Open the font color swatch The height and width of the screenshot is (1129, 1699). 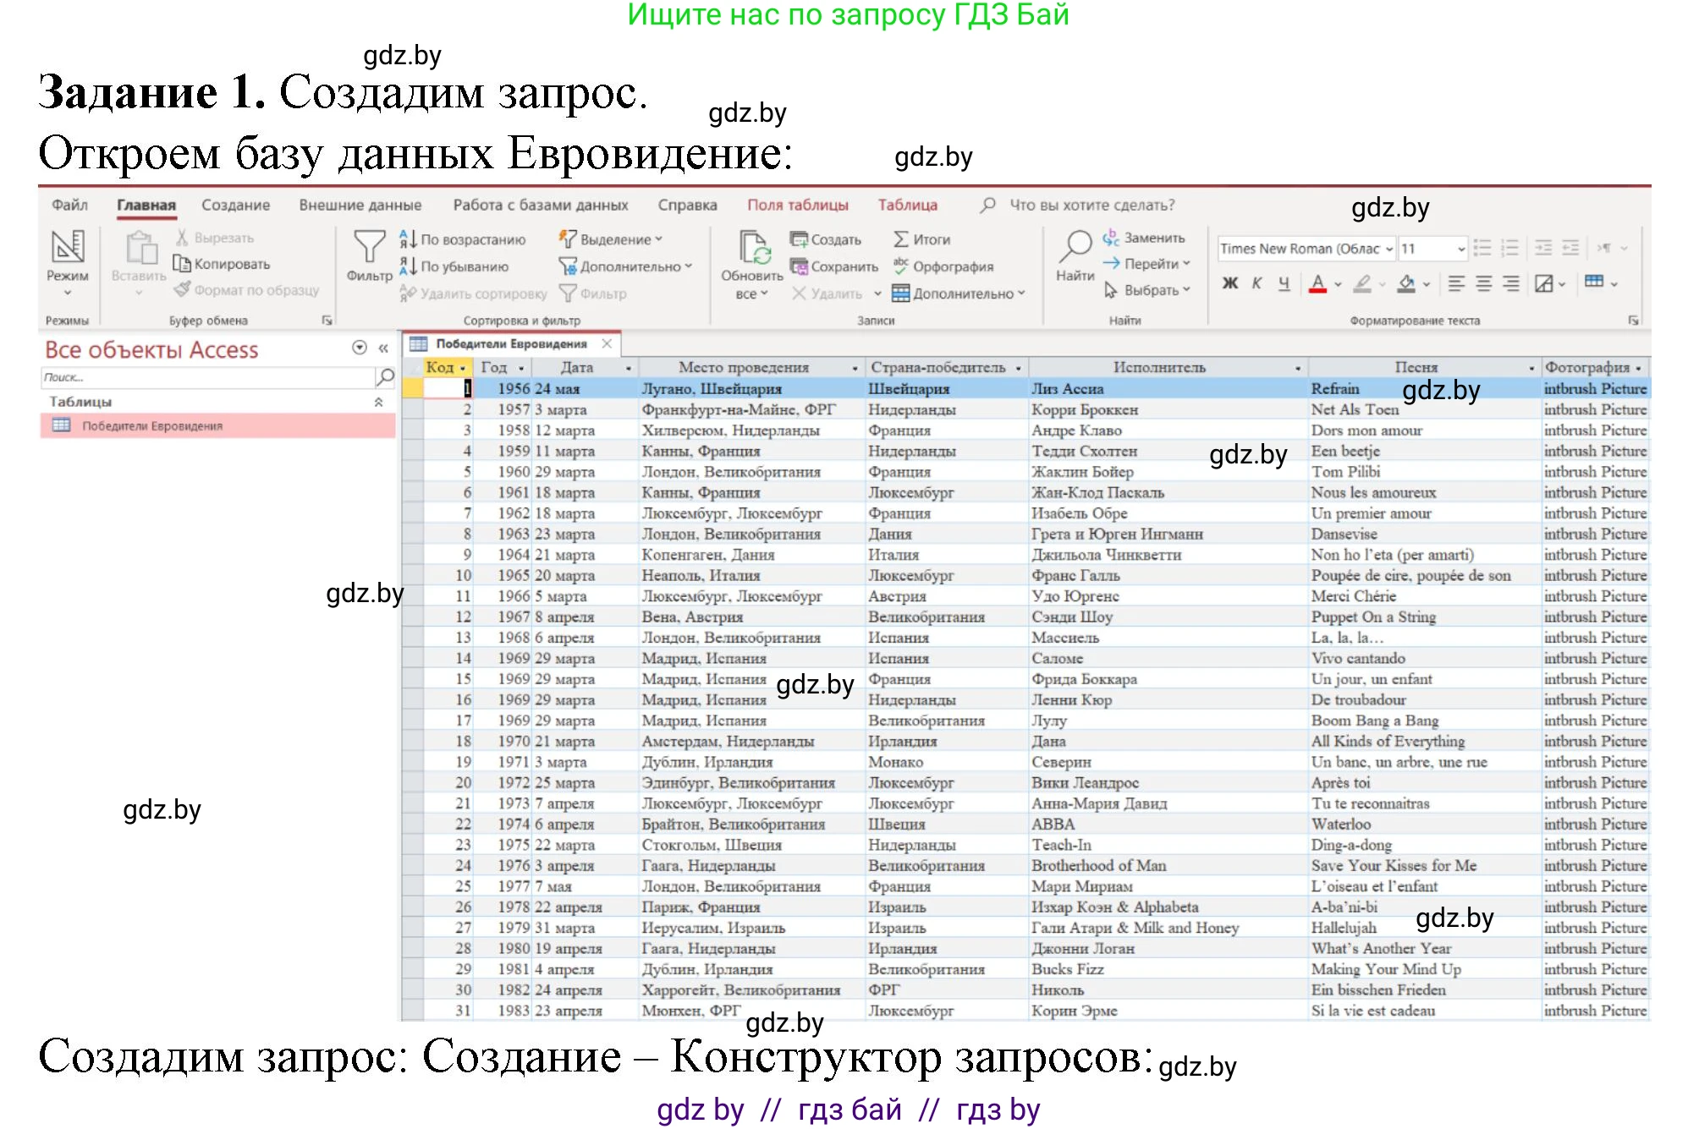1318,283
